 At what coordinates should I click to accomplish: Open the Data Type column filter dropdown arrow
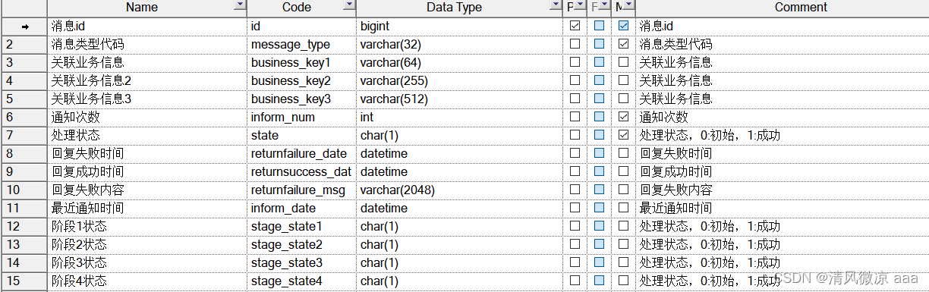556,6
